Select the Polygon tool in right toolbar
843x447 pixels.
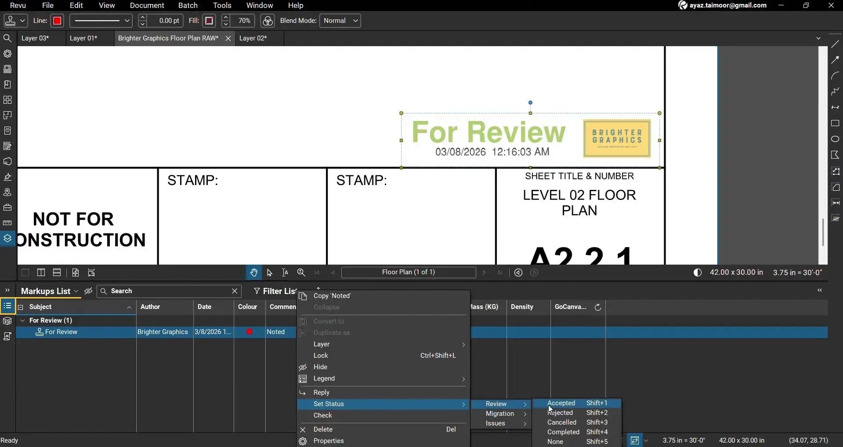coord(835,155)
